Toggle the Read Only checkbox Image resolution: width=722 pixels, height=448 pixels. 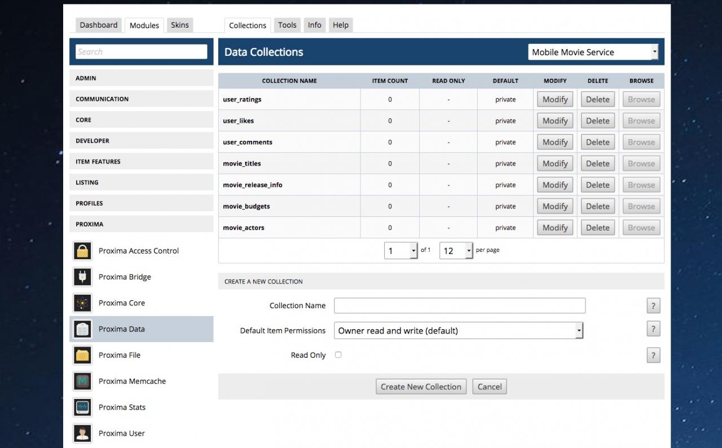[338, 355]
